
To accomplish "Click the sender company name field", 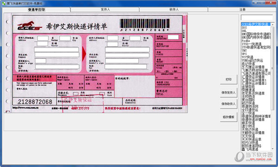I will (57, 55).
